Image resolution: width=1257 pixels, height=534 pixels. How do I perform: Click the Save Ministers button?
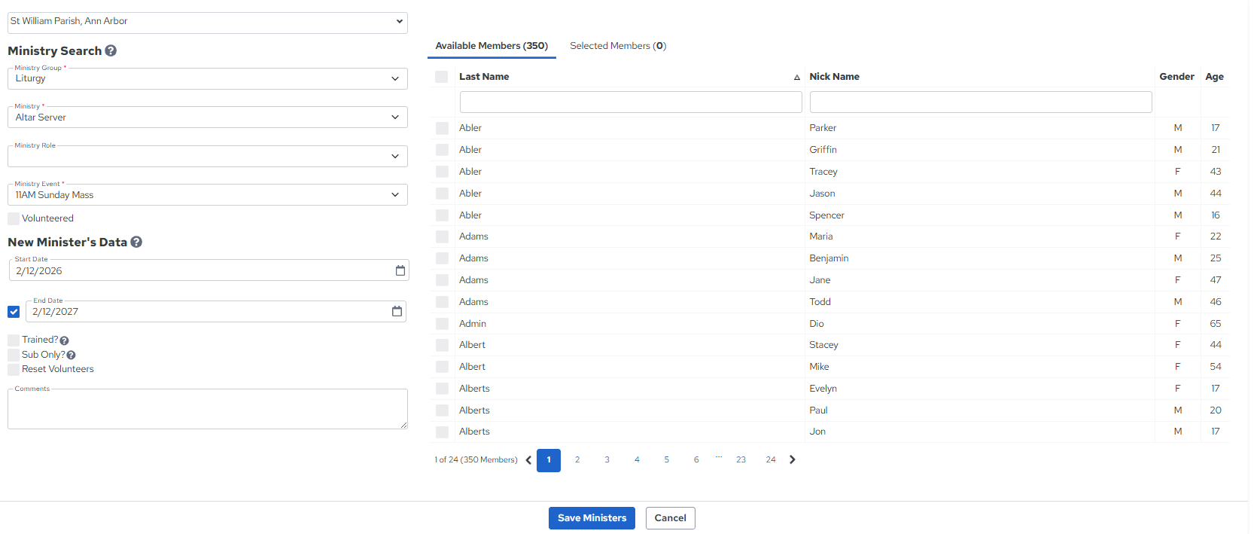pyautogui.click(x=592, y=518)
